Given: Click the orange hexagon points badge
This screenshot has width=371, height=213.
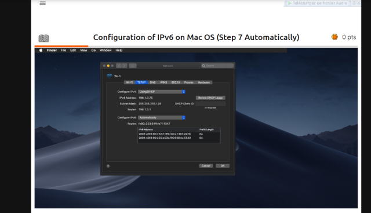Looking at the screenshot, I should pos(334,37).
